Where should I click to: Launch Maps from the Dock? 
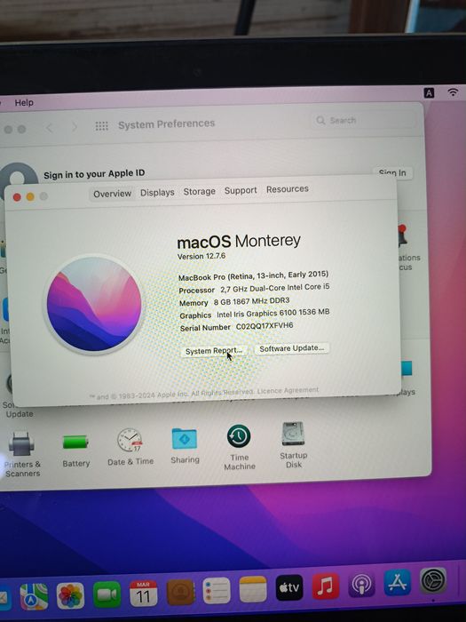tap(35, 596)
